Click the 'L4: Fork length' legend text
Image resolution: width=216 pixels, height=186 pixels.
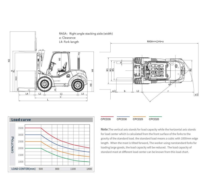pyautogui.click(x=69, y=42)
